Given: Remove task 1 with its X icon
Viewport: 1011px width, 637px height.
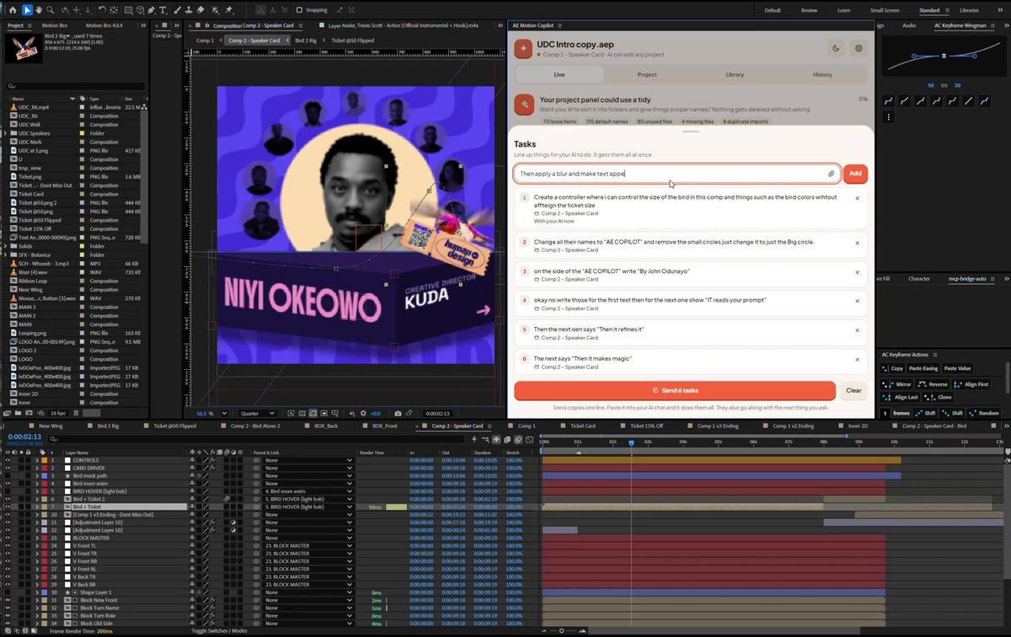Looking at the screenshot, I should [857, 198].
